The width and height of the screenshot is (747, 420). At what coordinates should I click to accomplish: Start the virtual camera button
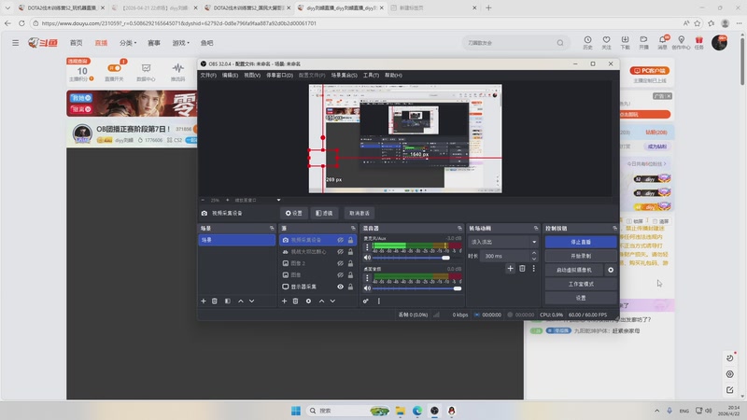(x=574, y=270)
